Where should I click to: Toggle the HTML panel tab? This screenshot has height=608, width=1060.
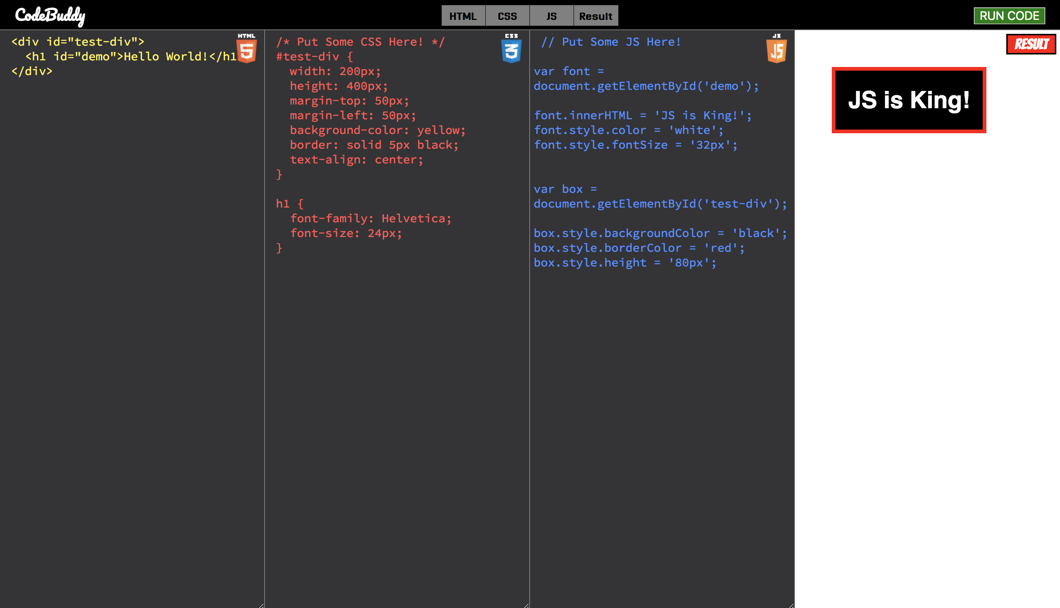(x=463, y=16)
